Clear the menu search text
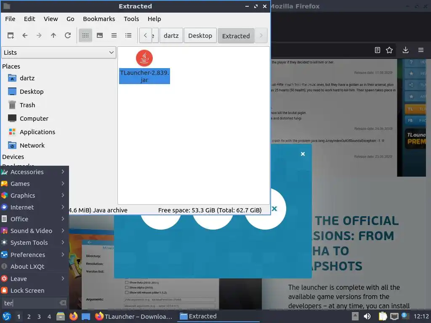 [63, 303]
